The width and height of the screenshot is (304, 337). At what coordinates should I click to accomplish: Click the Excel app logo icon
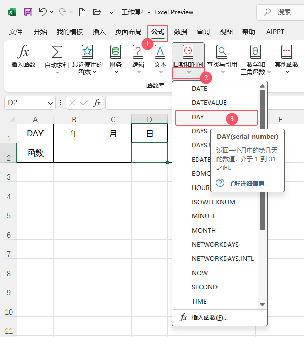12,12
